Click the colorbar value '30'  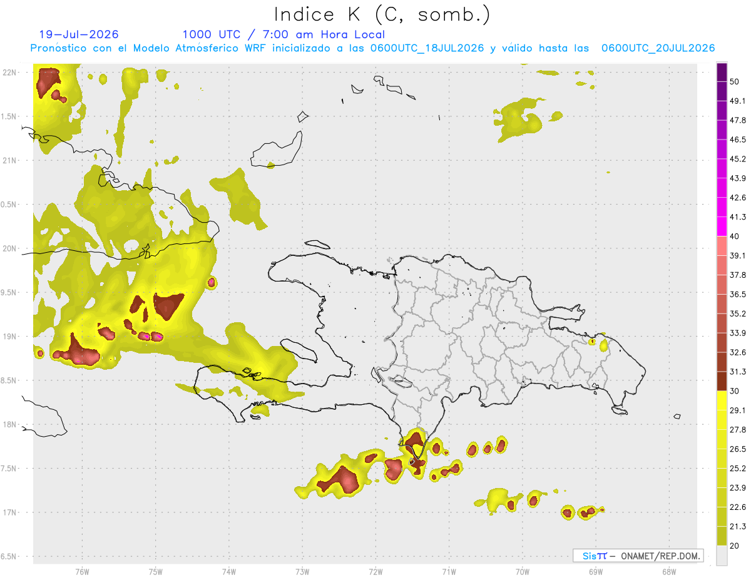735,391
